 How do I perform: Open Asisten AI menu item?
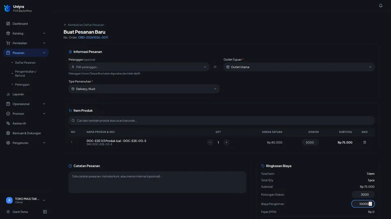tap(26, 123)
